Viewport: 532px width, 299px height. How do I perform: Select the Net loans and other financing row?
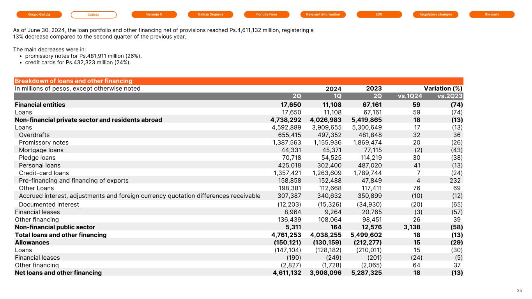pyautogui.click(x=58, y=273)
